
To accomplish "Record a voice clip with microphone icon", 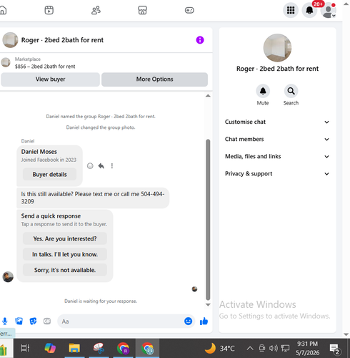I will 5,321.
